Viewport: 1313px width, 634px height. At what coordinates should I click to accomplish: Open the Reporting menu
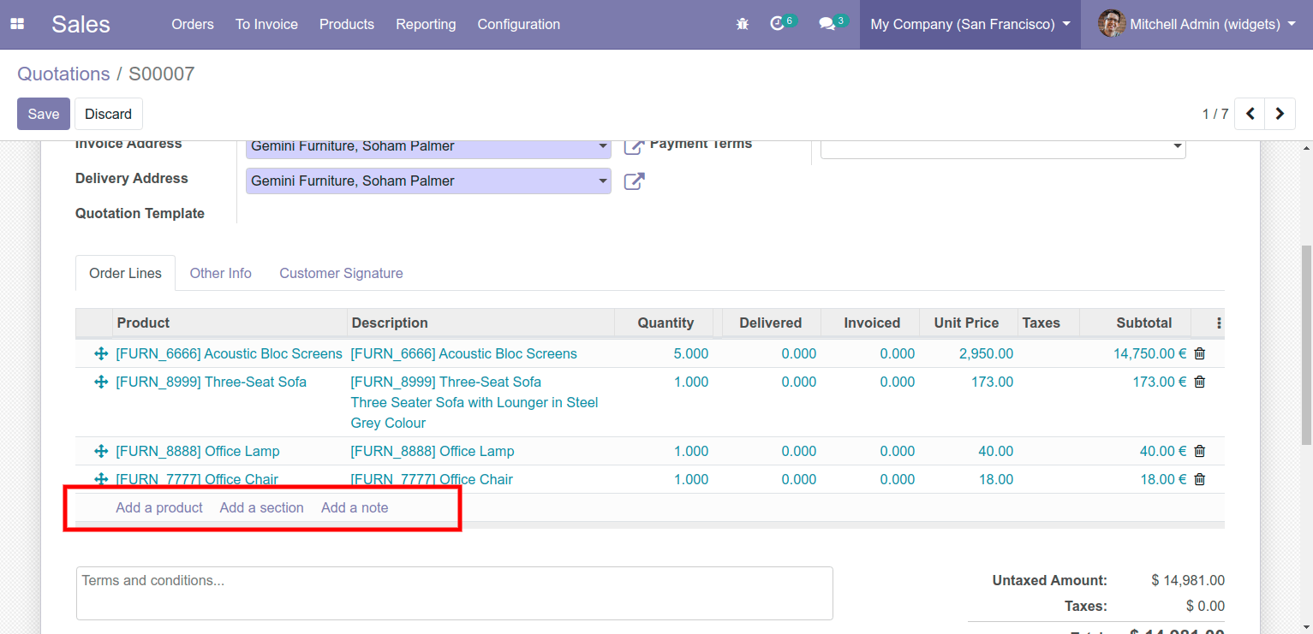point(426,24)
